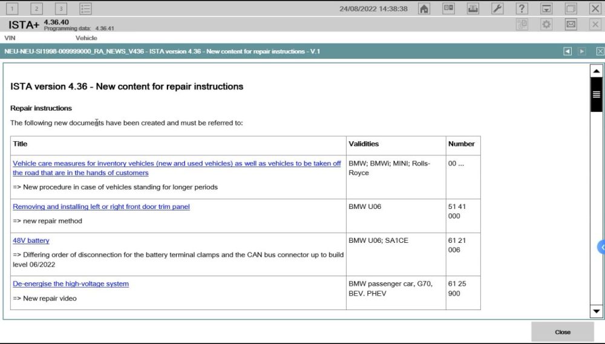Open De-energise the high-voltage system link
This screenshot has width=605, height=344.
coord(71,284)
